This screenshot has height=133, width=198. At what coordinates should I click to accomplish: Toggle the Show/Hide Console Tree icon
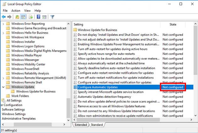23,17
